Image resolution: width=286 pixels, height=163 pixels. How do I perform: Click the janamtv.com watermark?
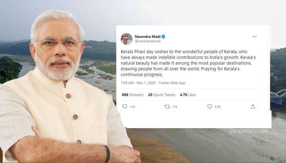(249, 131)
